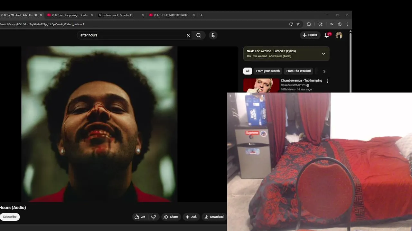Click 'Next: The Weeknd - Earned It (Lyrics)'
Image resolution: width=412 pixels, height=231 pixels.
[271, 51]
